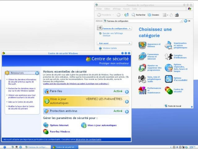Click the Pare-feu shield icon in status bar
This screenshot has width=198, height=149.
click(47, 91)
